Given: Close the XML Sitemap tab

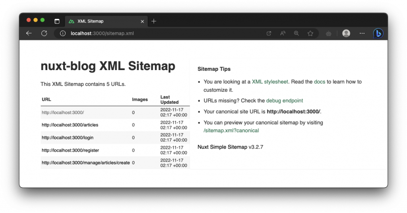Looking at the screenshot, I should point(142,21).
